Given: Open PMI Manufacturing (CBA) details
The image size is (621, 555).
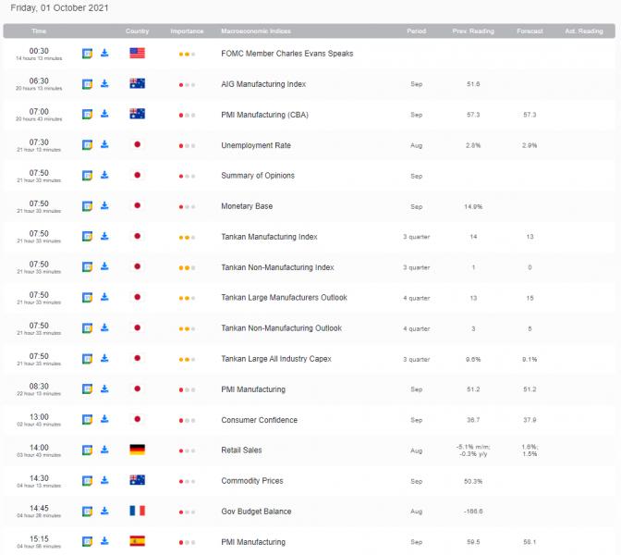Looking at the screenshot, I should click(264, 115).
